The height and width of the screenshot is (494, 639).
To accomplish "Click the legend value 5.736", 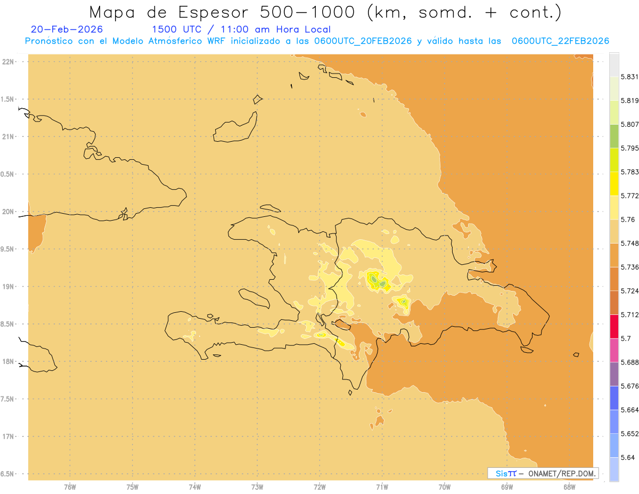I will click(629, 267).
